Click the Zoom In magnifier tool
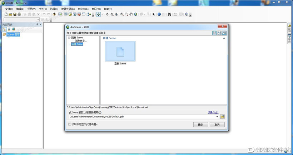 click(122, 14)
